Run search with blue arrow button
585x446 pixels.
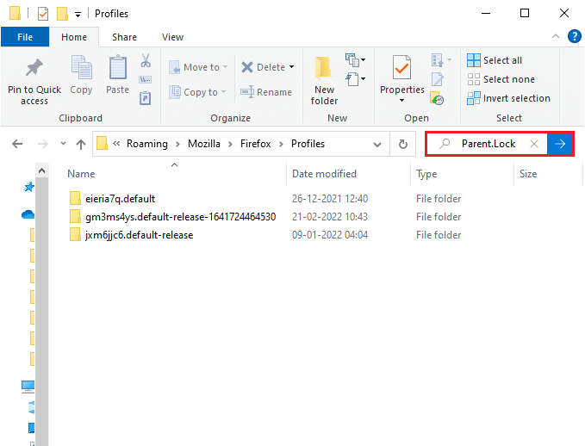560,144
